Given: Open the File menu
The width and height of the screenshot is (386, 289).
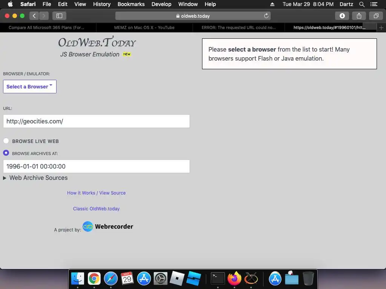Looking at the screenshot, I should [x=46, y=4].
